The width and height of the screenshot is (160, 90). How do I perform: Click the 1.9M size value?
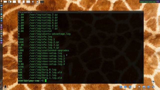click(21, 20)
